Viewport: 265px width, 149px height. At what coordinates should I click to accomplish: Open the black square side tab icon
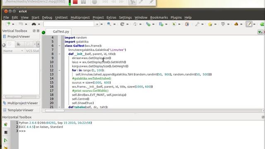coord(6,132)
